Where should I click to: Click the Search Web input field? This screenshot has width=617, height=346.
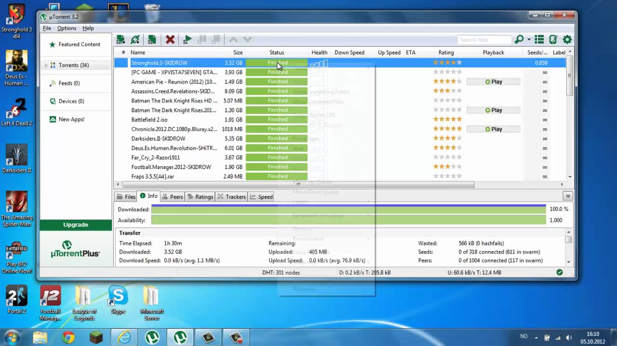tap(484, 40)
